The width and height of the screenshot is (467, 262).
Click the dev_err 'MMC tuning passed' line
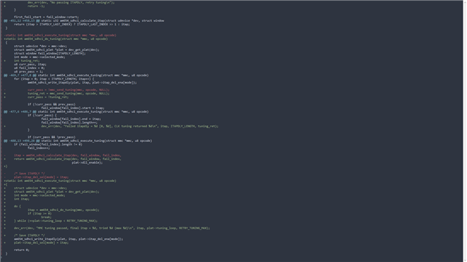click(112, 228)
